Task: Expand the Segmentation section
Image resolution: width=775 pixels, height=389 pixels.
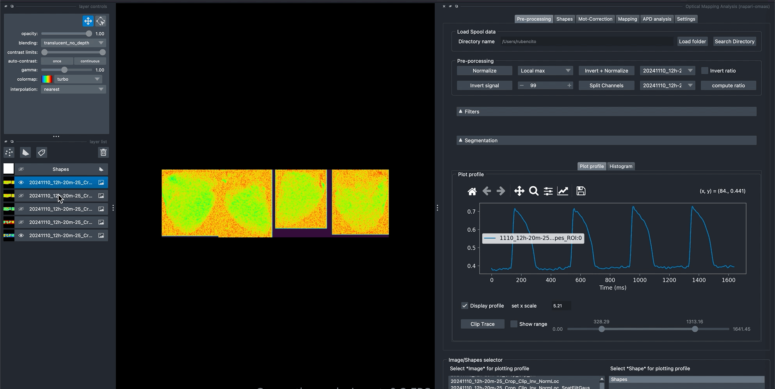Action: [606, 140]
